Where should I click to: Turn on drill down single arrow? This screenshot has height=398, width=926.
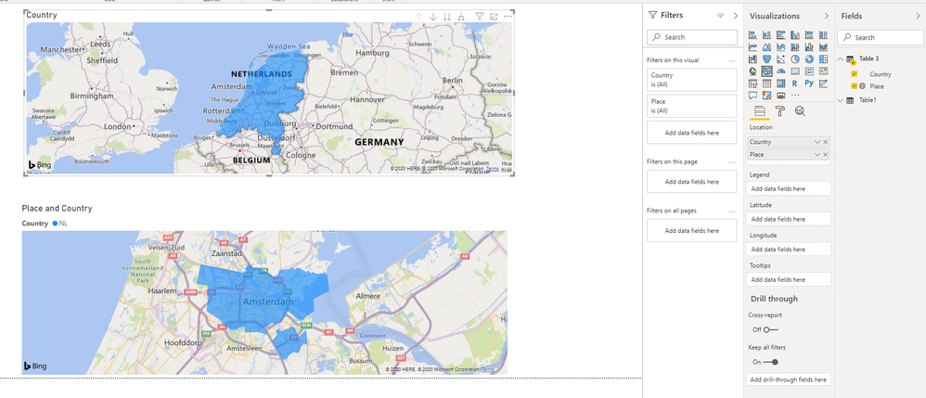[x=433, y=17]
